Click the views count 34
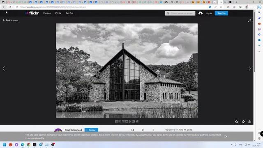Viewport: 263px width, 148px height. 132,130
